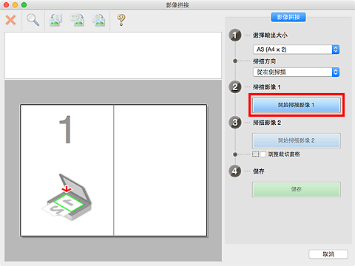The width and height of the screenshot is (355, 266).
Task: Click the 掃描影像 1 step label
Action: tap(267, 87)
